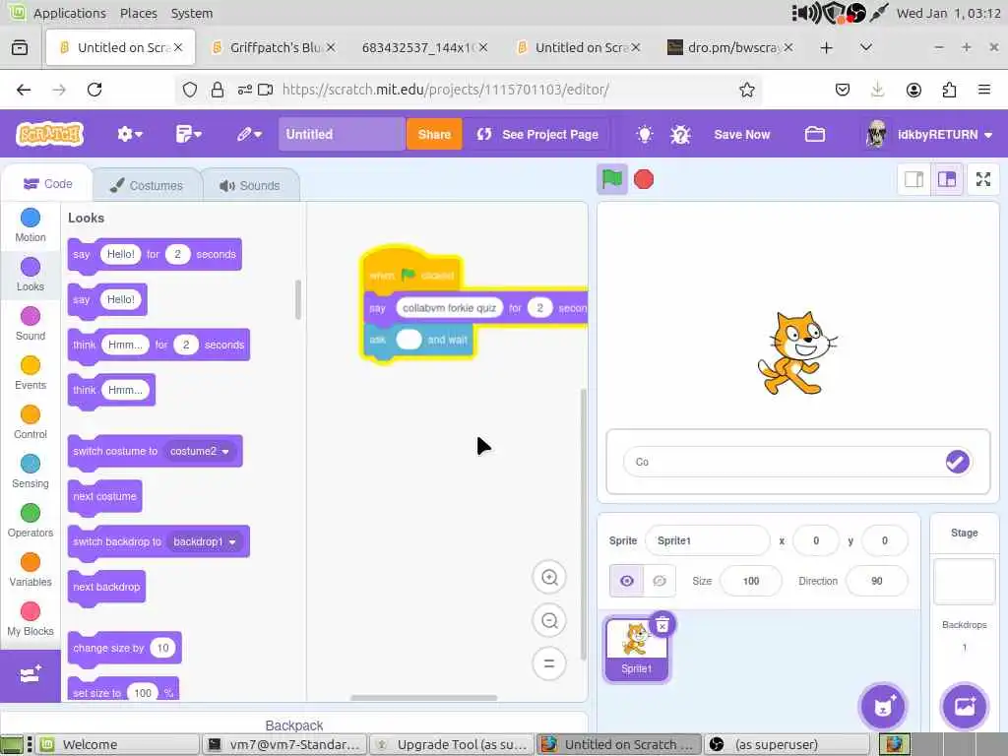Open new browser tab with plus
The width and height of the screenshot is (1008, 756).
click(827, 47)
